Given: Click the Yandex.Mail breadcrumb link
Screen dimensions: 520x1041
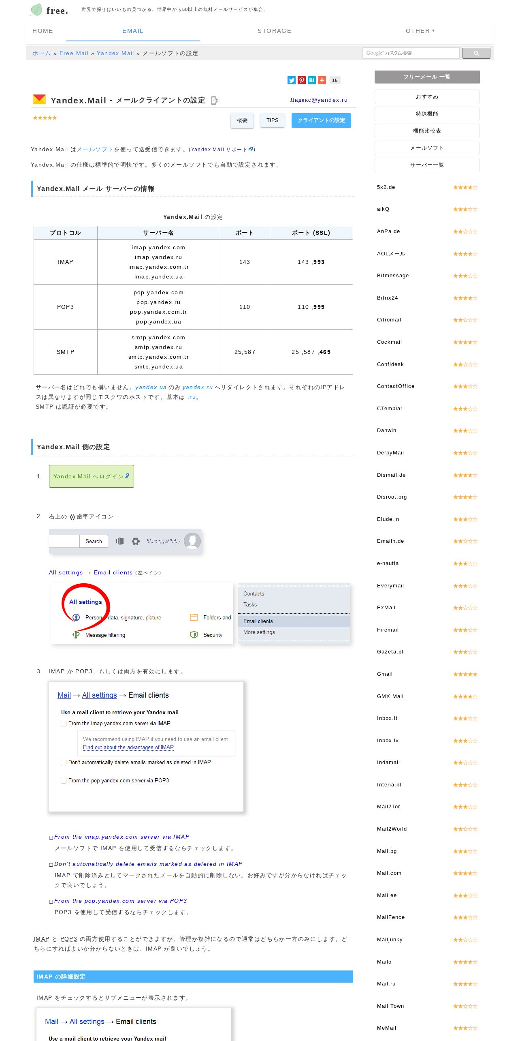Looking at the screenshot, I should (x=115, y=53).
